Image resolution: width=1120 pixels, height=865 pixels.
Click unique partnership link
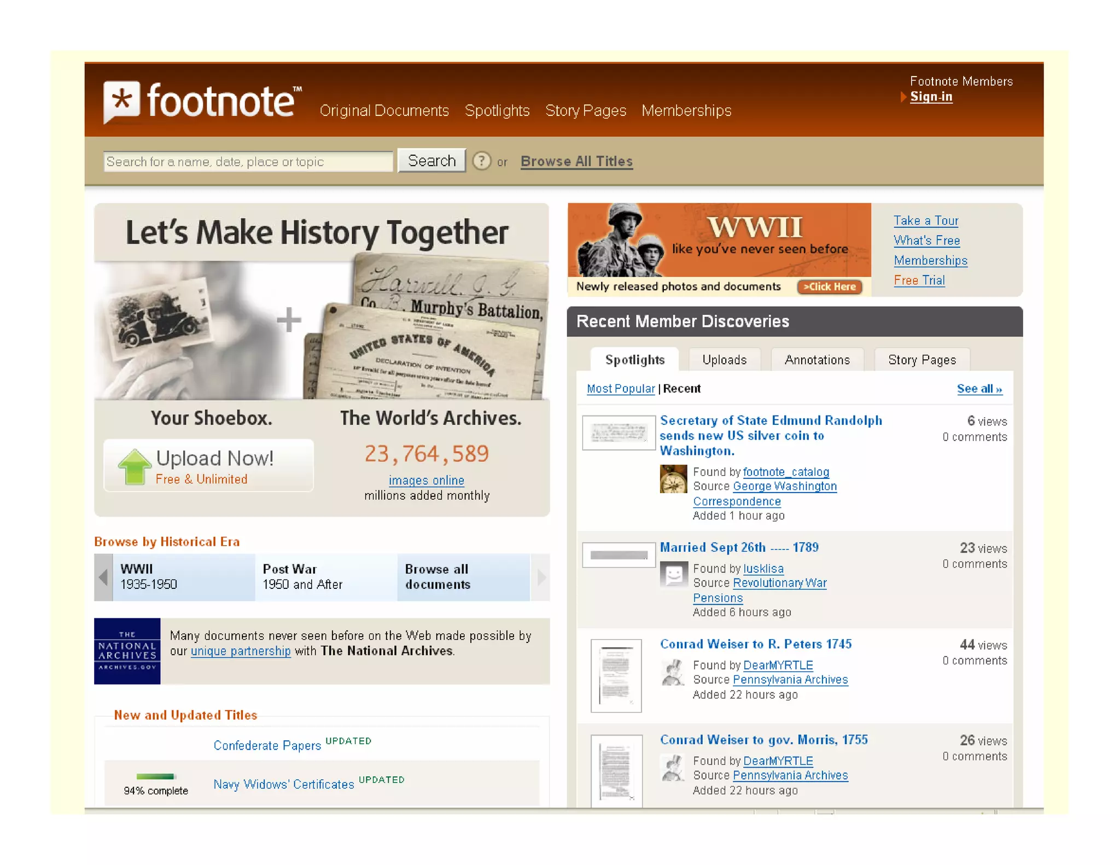pyautogui.click(x=241, y=651)
